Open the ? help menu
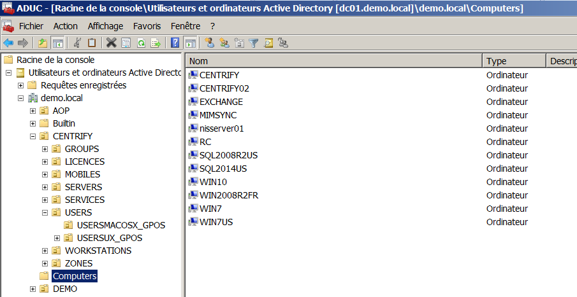The image size is (577, 297). click(x=213, y=26)
